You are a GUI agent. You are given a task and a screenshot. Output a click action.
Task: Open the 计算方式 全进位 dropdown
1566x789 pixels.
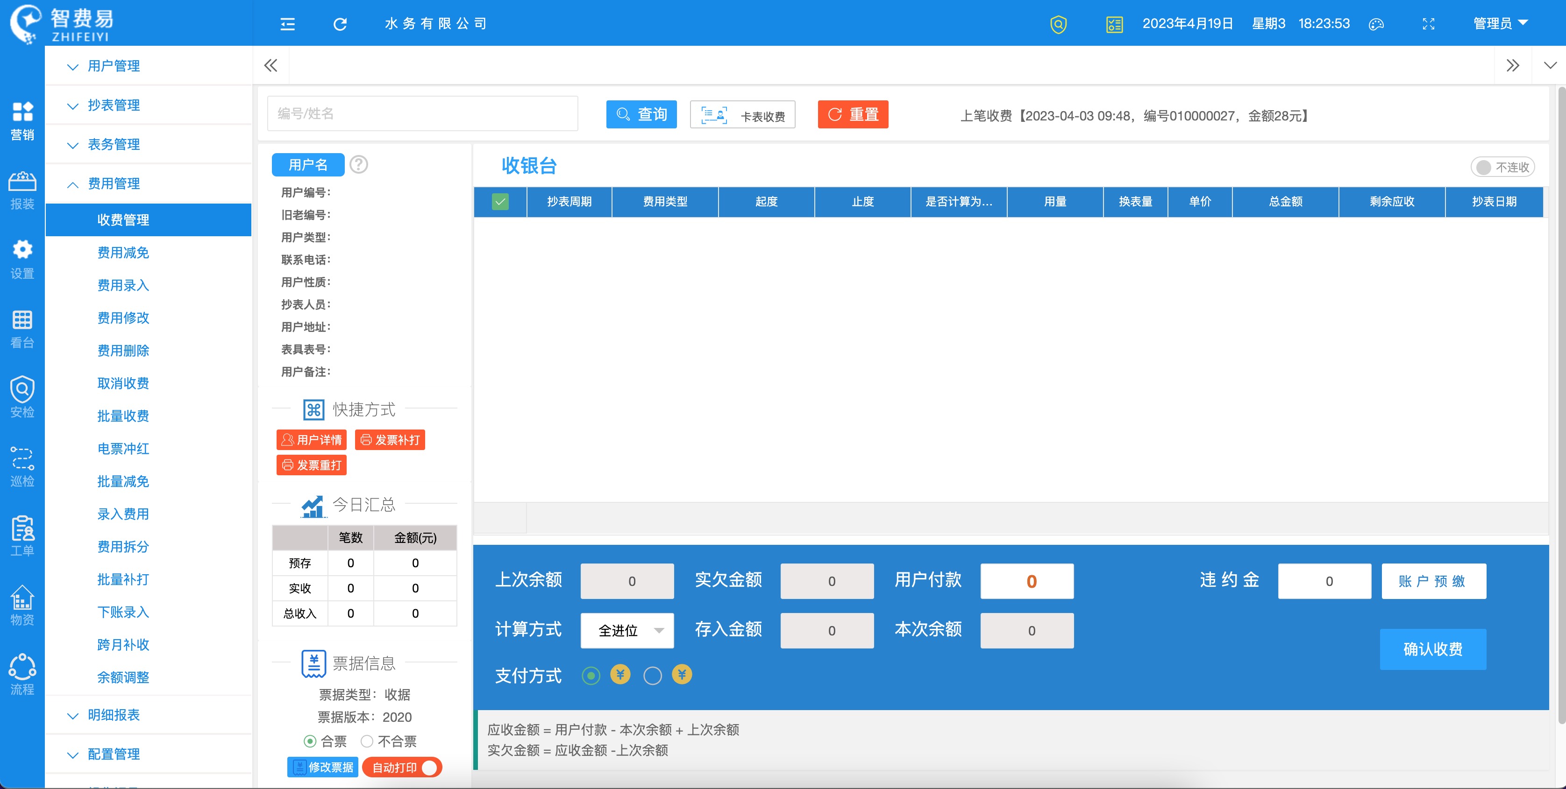point(627,630)
